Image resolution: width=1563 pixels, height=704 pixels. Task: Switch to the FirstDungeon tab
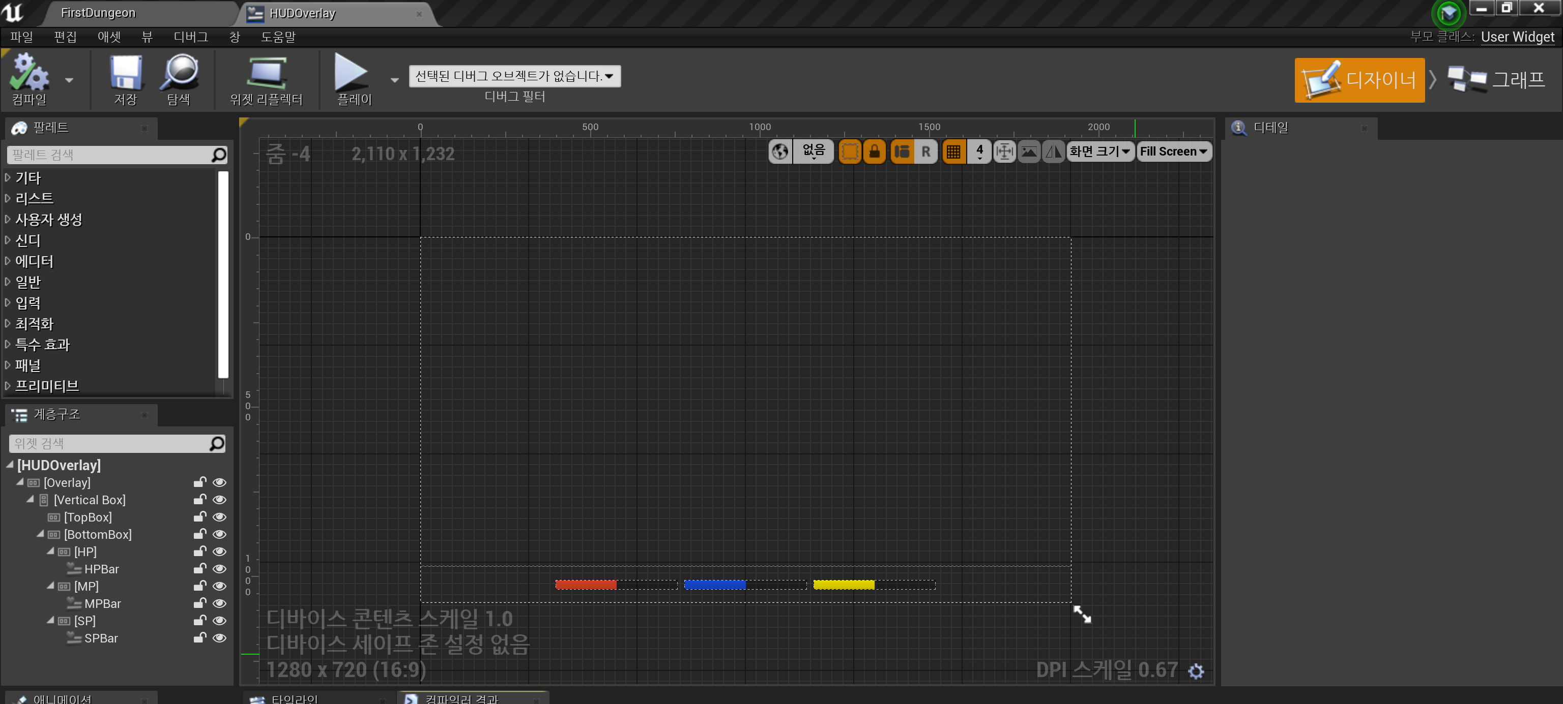tap(97, 12)
